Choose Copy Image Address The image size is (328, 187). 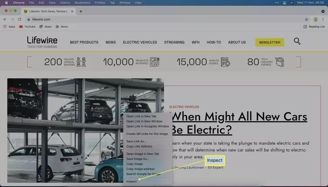(x=140, y=169)
